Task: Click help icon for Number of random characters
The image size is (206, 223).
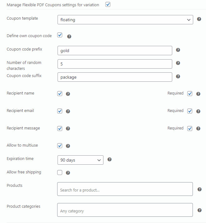Action: [x=178, y=63]
